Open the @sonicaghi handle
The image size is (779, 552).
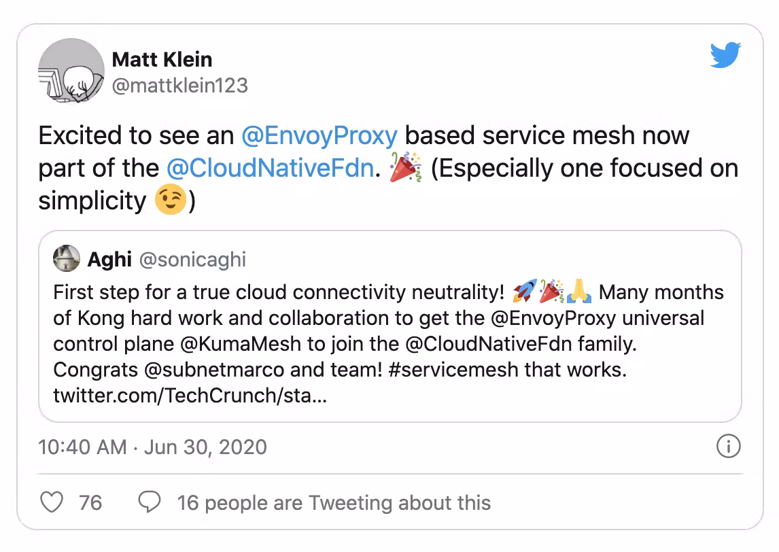[x=192, y=259]
